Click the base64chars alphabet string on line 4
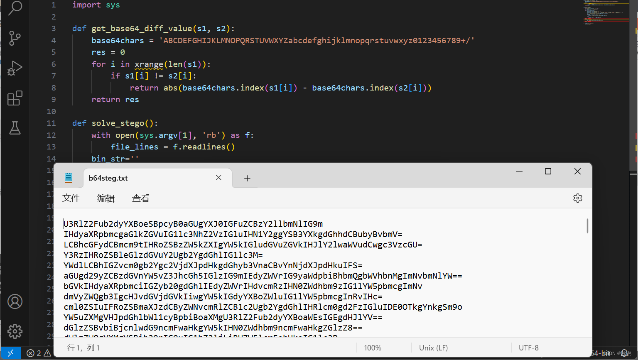 click(317, 40)
